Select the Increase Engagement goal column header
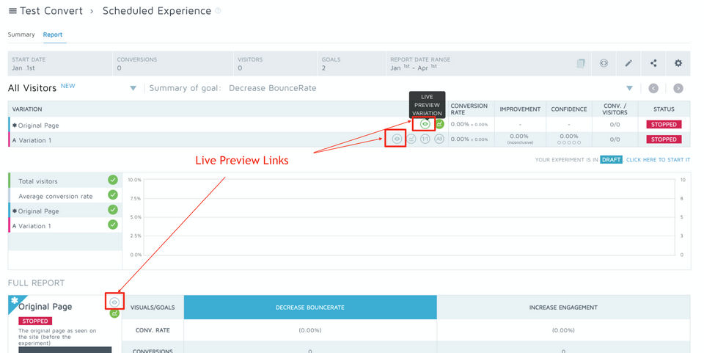This screenshot has height=353, width=704. [x=563, y=307]
